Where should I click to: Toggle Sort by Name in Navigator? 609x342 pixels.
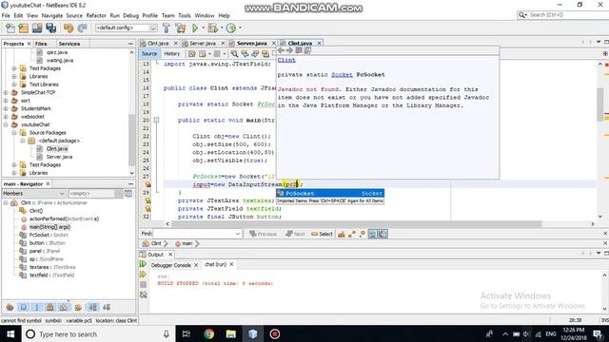(x=93, y=308)
